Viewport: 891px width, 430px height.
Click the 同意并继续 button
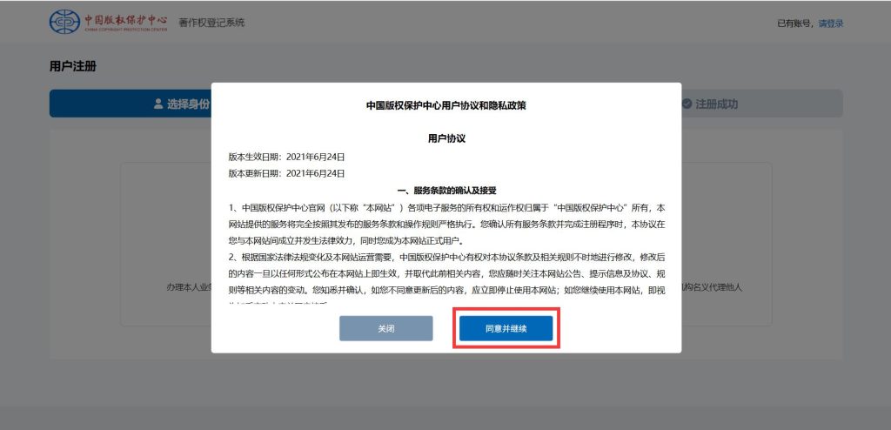(506, 328)
